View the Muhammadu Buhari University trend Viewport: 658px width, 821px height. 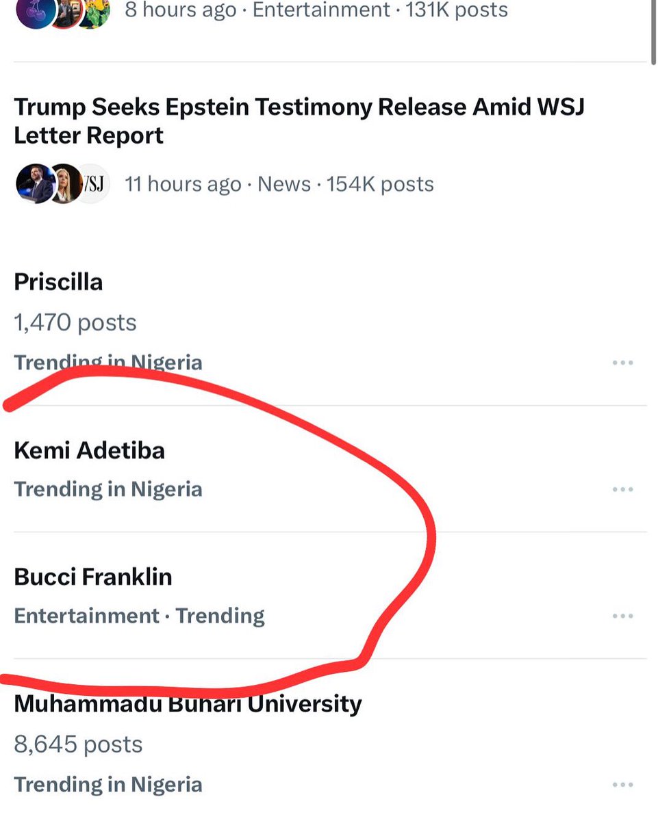click(x=188, y=704)
